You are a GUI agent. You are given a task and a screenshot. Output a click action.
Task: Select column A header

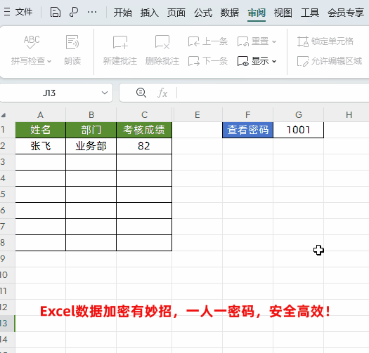click(x=41, y=115)
